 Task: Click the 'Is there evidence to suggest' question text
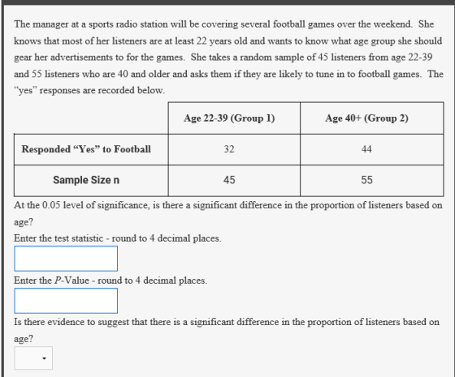click(x=227, y=330)
